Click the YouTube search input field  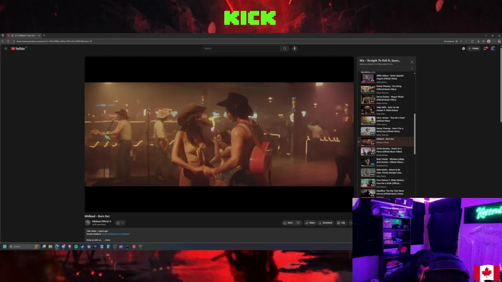pos(241,49)
